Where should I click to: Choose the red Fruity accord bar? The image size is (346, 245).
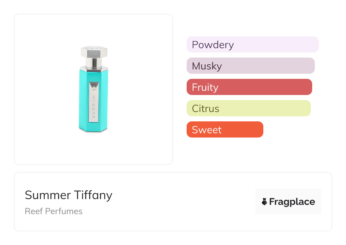(x=249, y=87)
